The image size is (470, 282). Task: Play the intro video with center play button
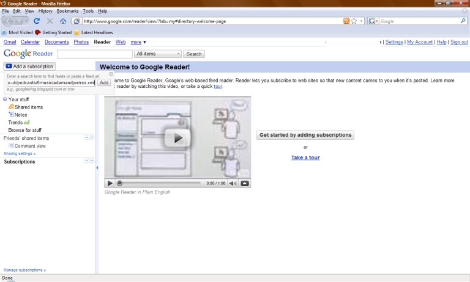point(177,138)
